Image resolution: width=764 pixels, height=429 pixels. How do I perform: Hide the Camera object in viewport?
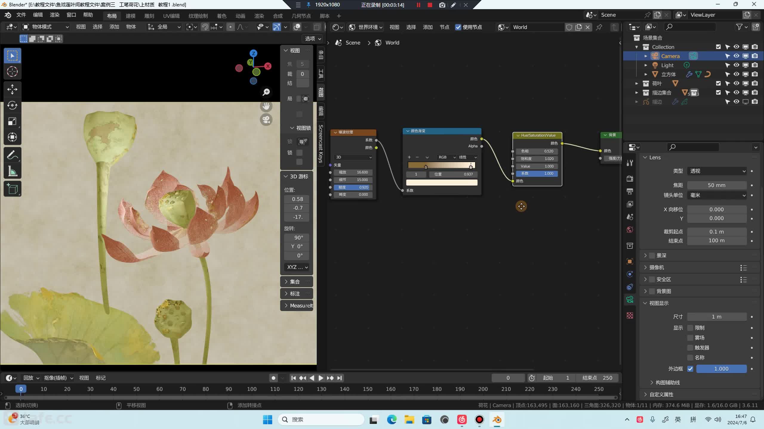[x=736, y=56]
